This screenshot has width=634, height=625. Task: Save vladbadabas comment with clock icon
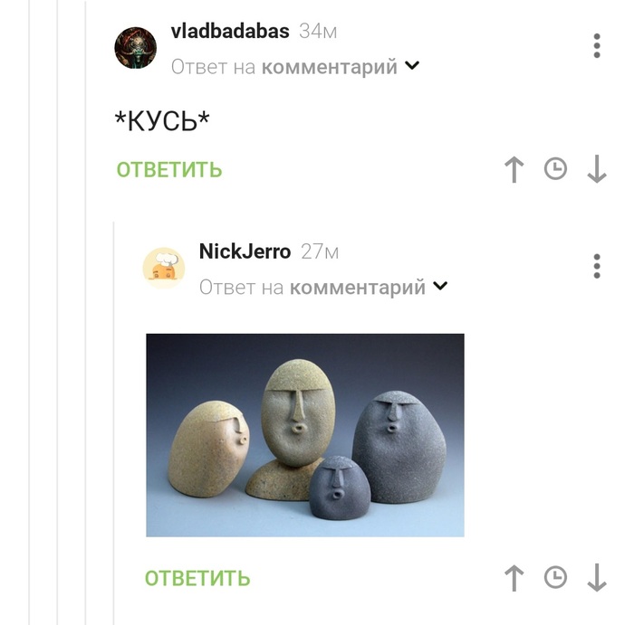point(555,169)
